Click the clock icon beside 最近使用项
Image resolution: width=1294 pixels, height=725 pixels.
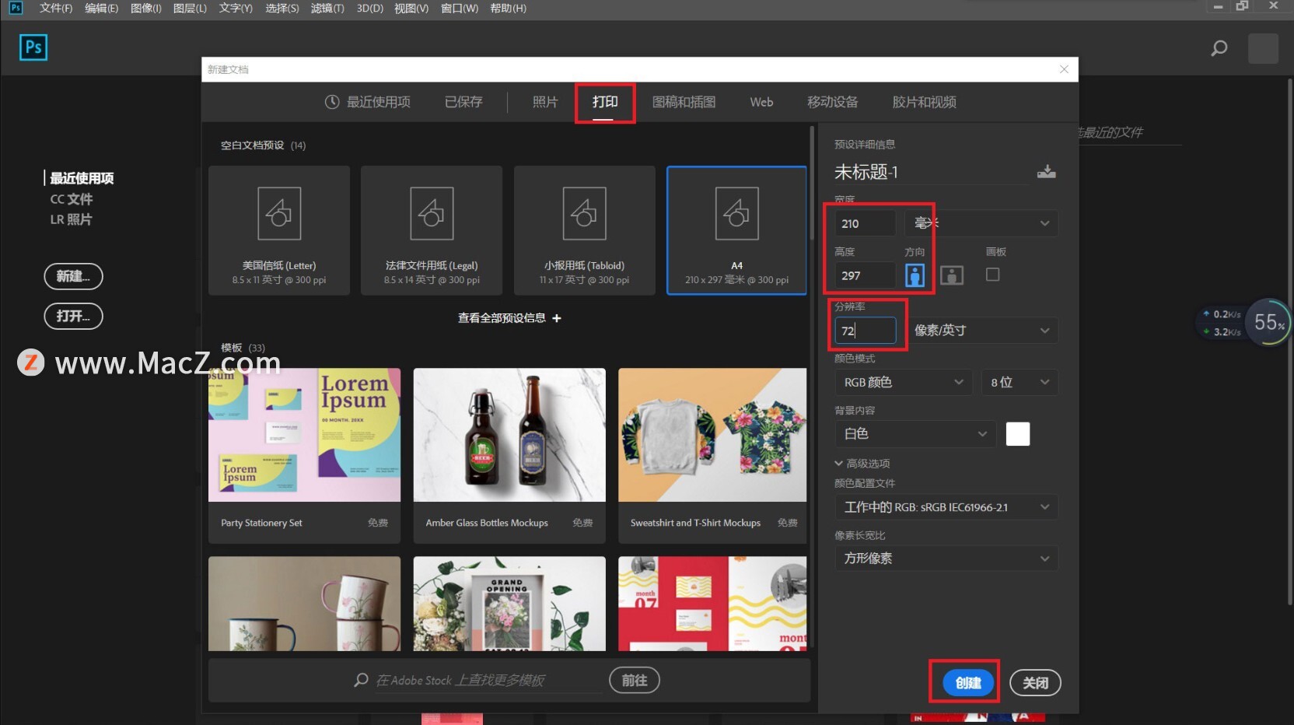point(332,102)
